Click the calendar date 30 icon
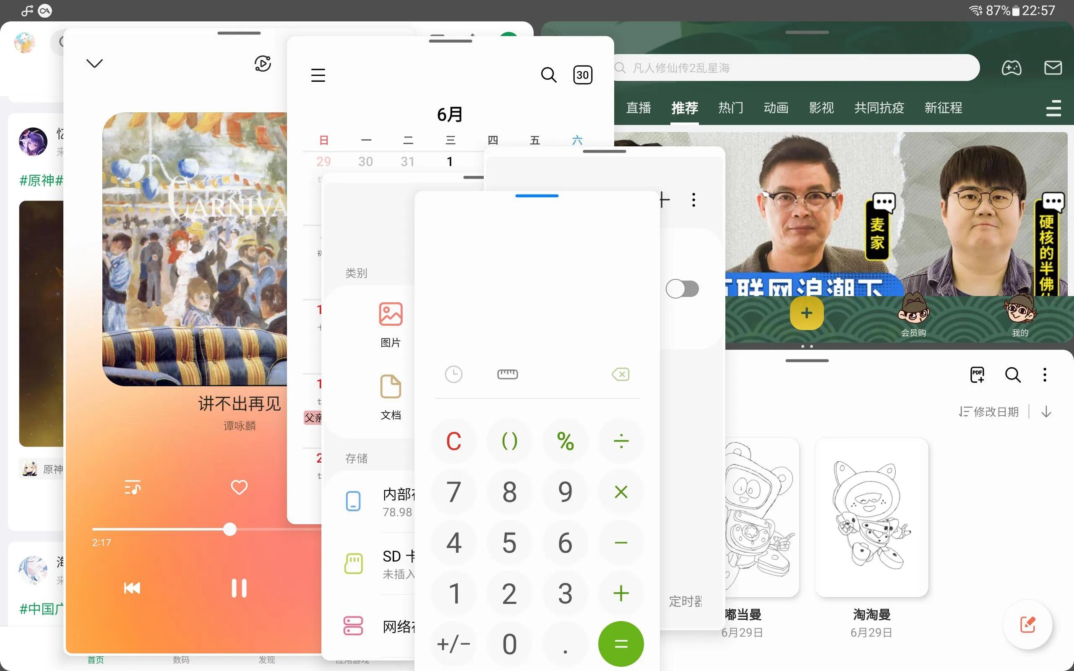 [x=582, y=75]
